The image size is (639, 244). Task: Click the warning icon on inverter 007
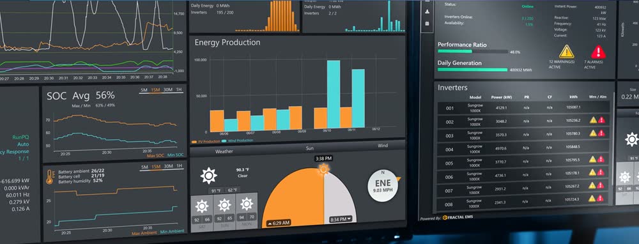[592, 185]
